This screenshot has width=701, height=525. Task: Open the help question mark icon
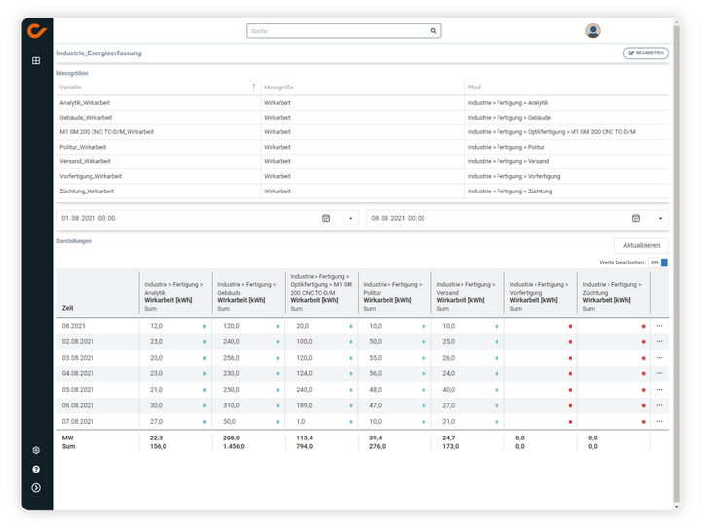coord(36,469)
